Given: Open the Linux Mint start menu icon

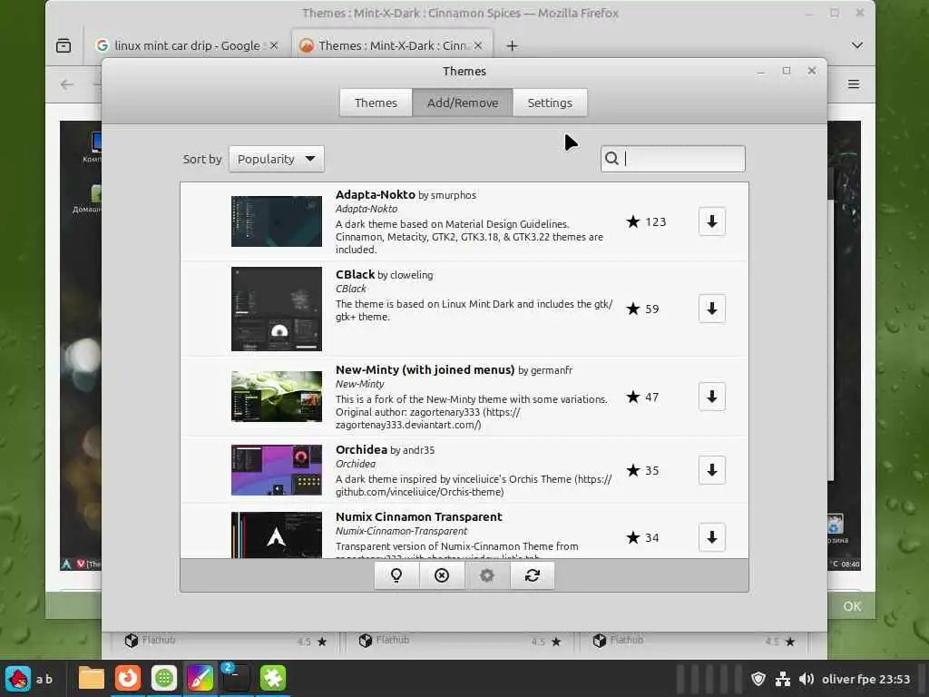Looking at the screenshot, I should (18, 679).
